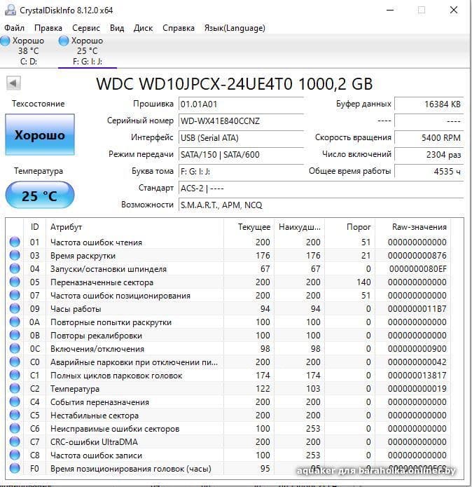Viewport: 472px width, 487px height.
Task: Open the Вид menu
Action: [x=117, y=28]
